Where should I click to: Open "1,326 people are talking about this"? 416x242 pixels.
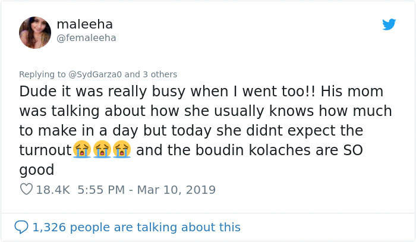click(x=137, y=227)
